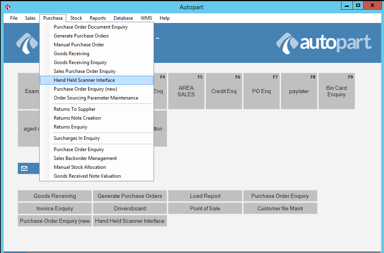Select Manual Stock Allocation

click(x=97, y=167)
